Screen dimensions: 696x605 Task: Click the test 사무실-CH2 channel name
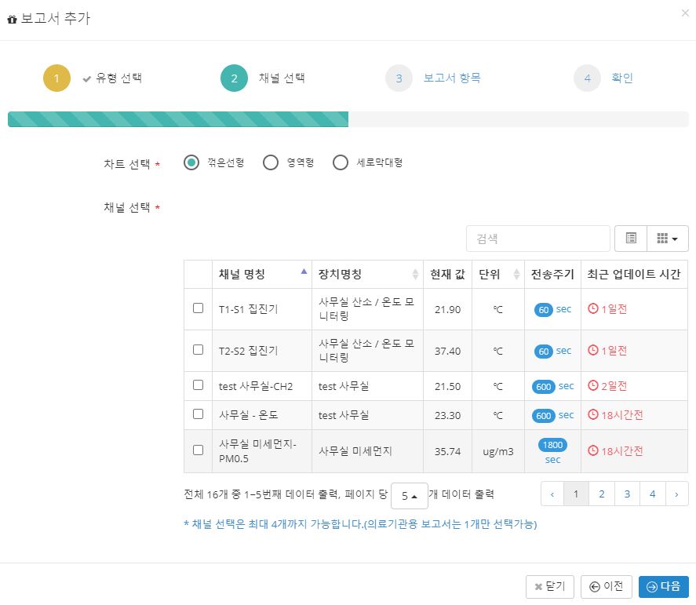[x=256, y=386]
